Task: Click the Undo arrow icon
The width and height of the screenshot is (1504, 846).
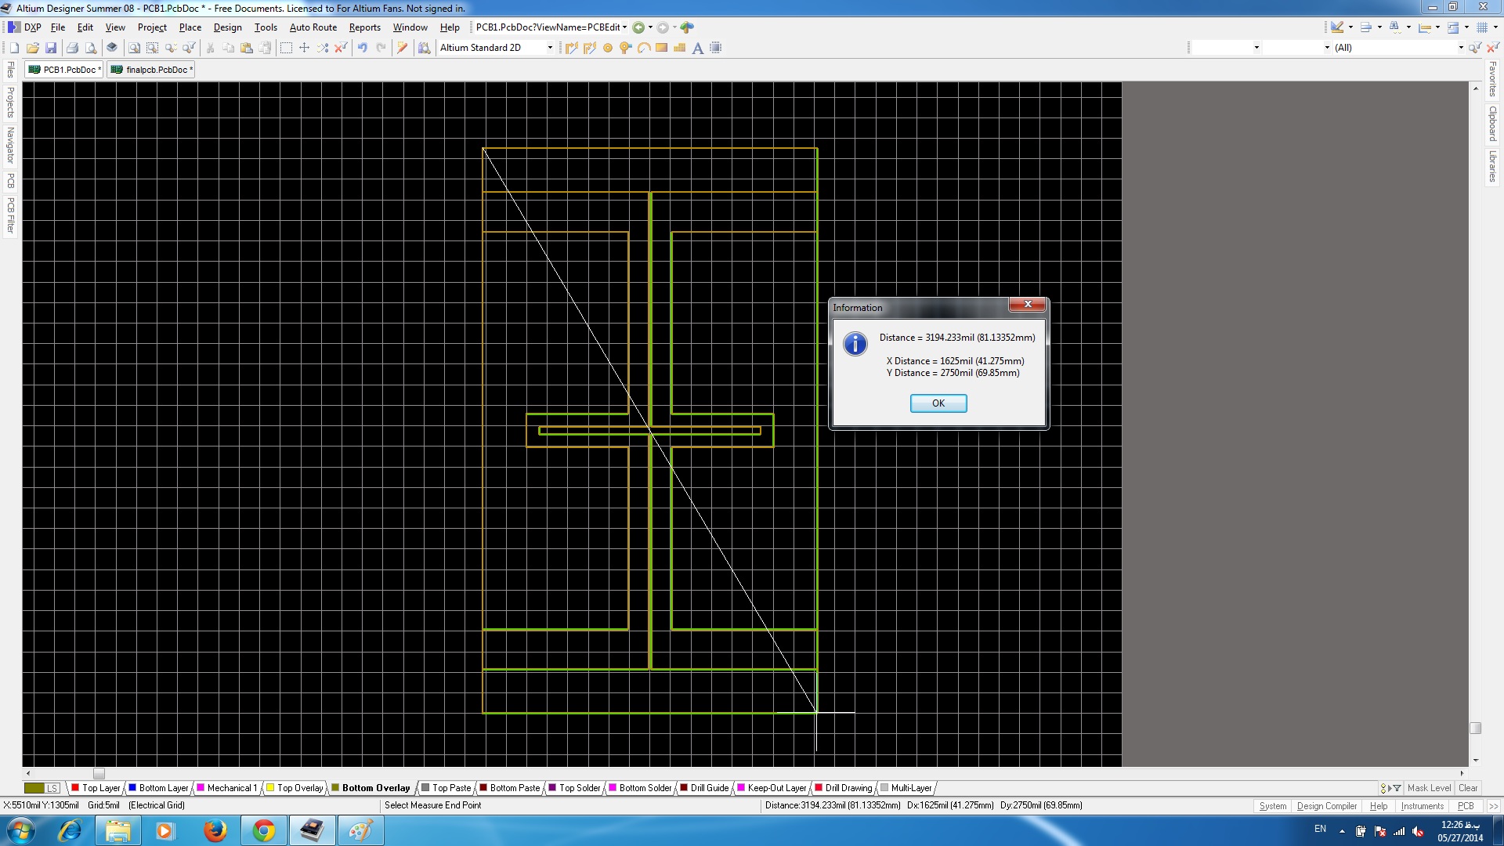Action: coord(362,48)
